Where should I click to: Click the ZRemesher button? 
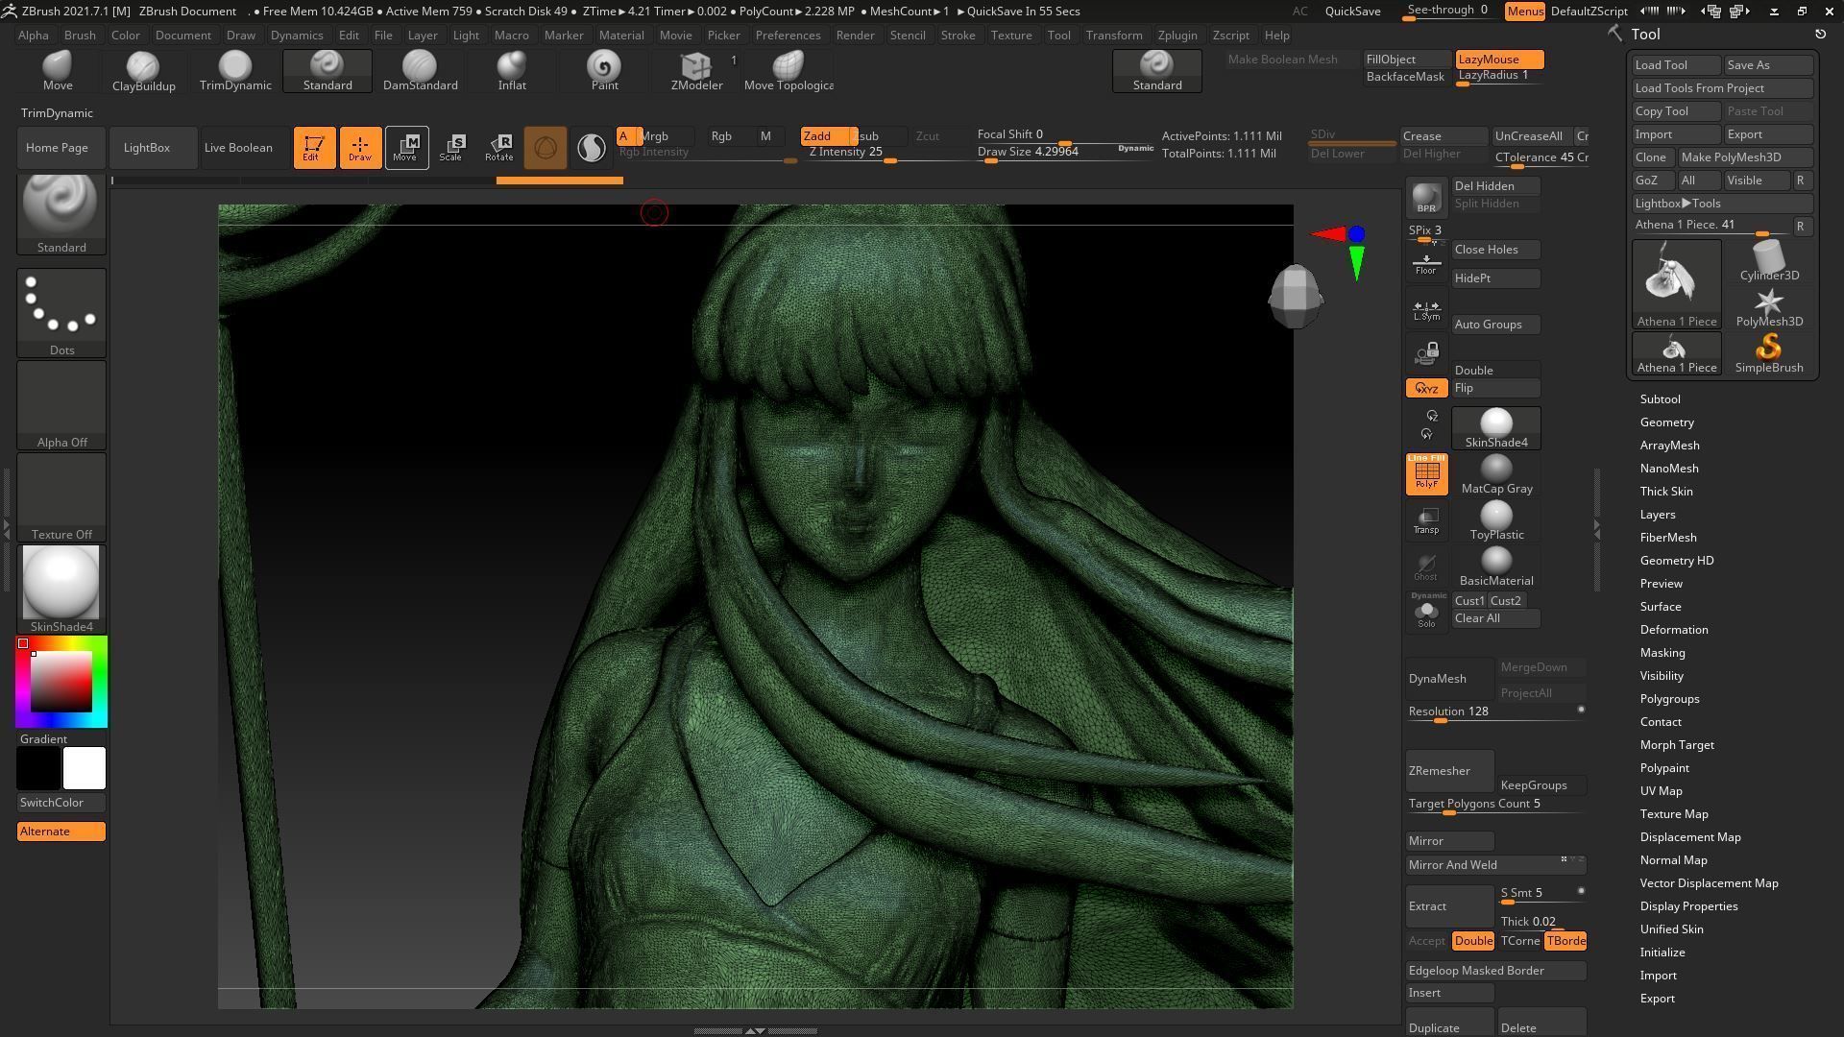1449,770
